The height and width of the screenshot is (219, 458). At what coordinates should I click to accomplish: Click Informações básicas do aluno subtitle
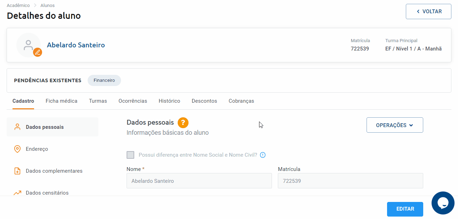168,133
